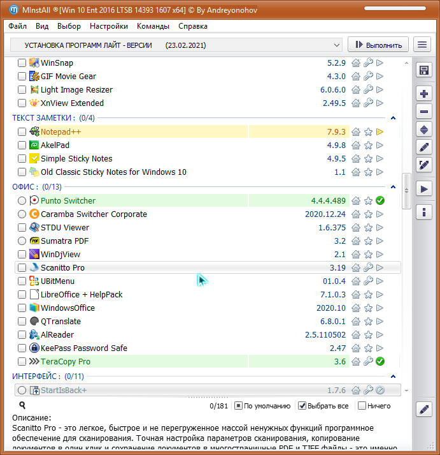Click the green check for Punto Switcher

(x=380, y=200)
